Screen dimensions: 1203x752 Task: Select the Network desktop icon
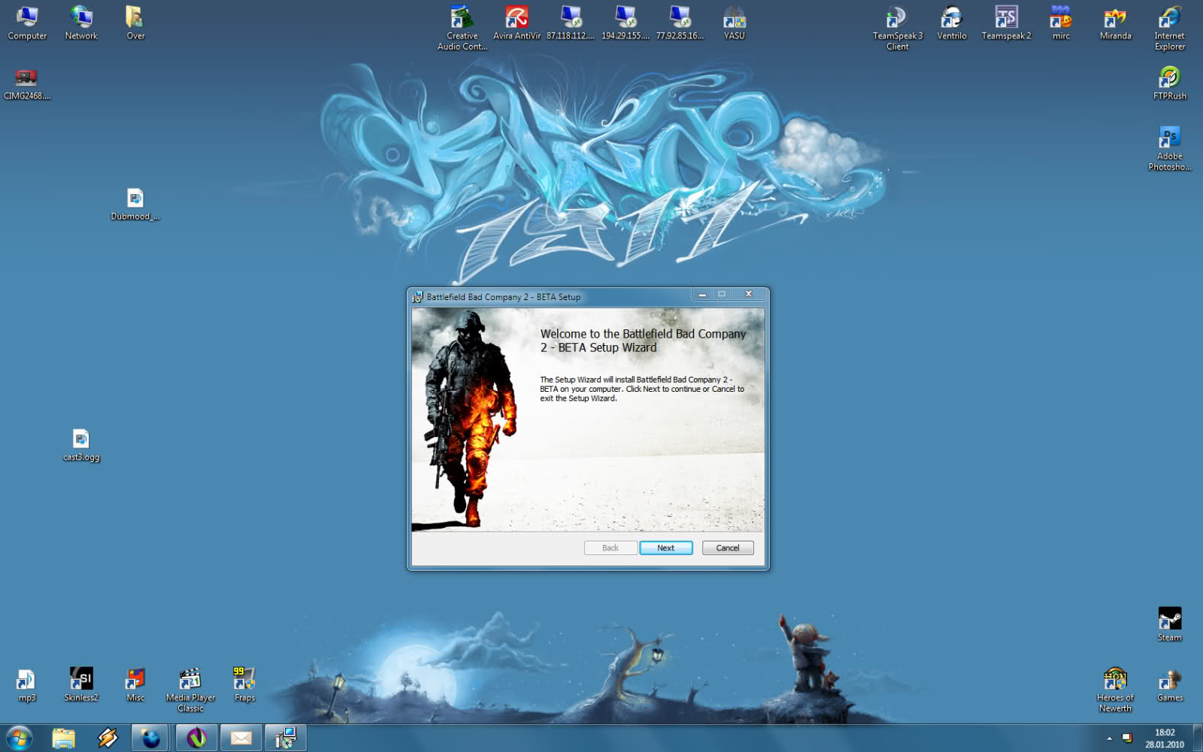pyautogui.click(x=81, y=23)
